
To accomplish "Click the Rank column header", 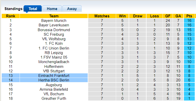I will point(11,16).
